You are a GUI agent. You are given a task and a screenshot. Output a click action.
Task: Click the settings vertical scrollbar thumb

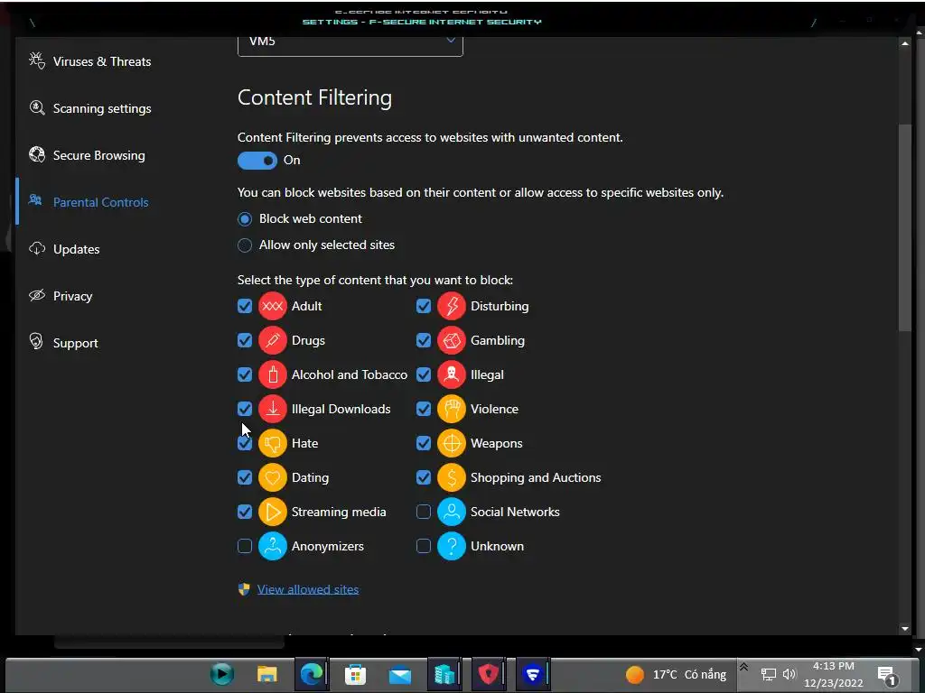[905, 228]
